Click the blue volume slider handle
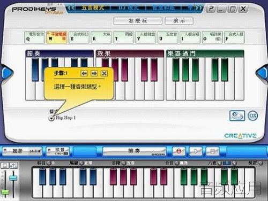Image resolution: width=268 pixels, height=201 pixels. tap(13, 178)
